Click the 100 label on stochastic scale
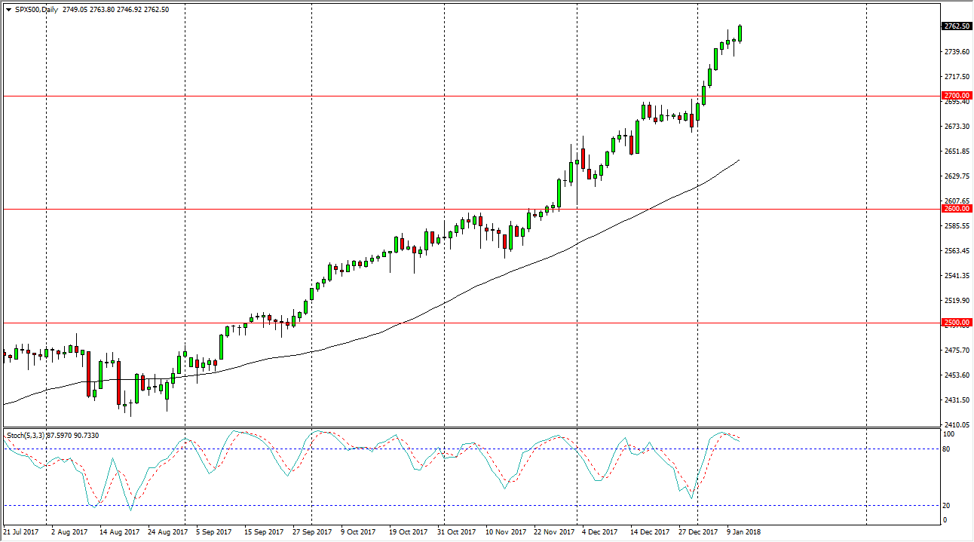Viewport: 974px width, 542px height. tap(949, 435)
